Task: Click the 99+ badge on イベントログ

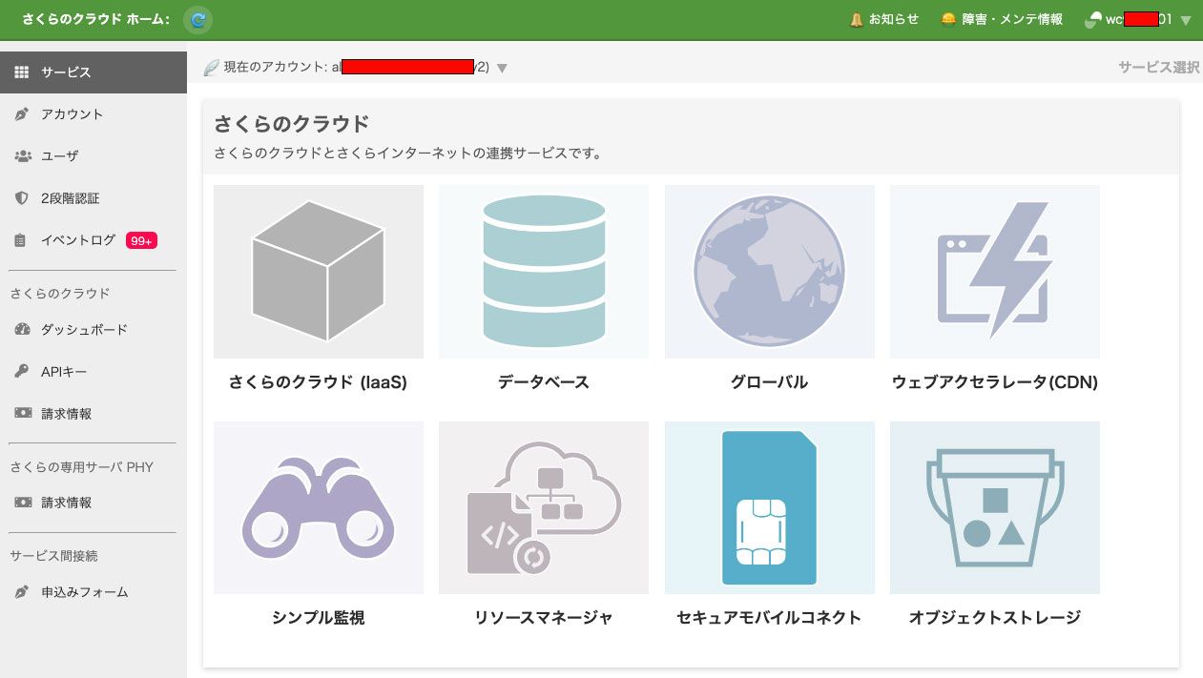Action: coord(141,240)
